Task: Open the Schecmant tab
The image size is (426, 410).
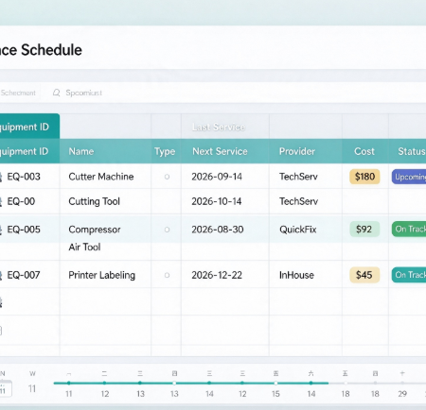Action: [18, 93]
